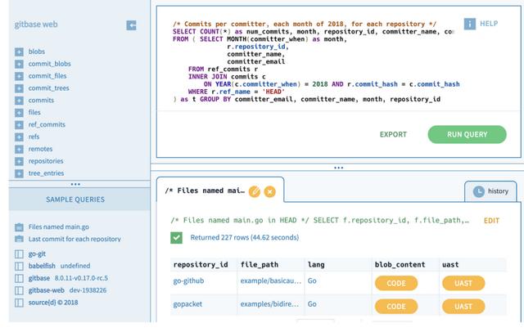Click clipboard icon beside Files named main.go

19,227
